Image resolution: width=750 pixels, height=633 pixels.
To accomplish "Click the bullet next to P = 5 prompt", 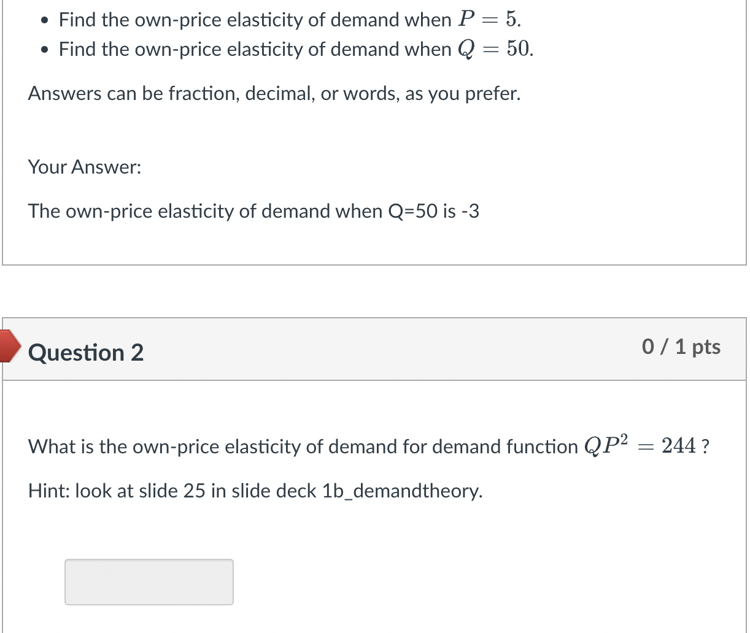I will 44,20.
